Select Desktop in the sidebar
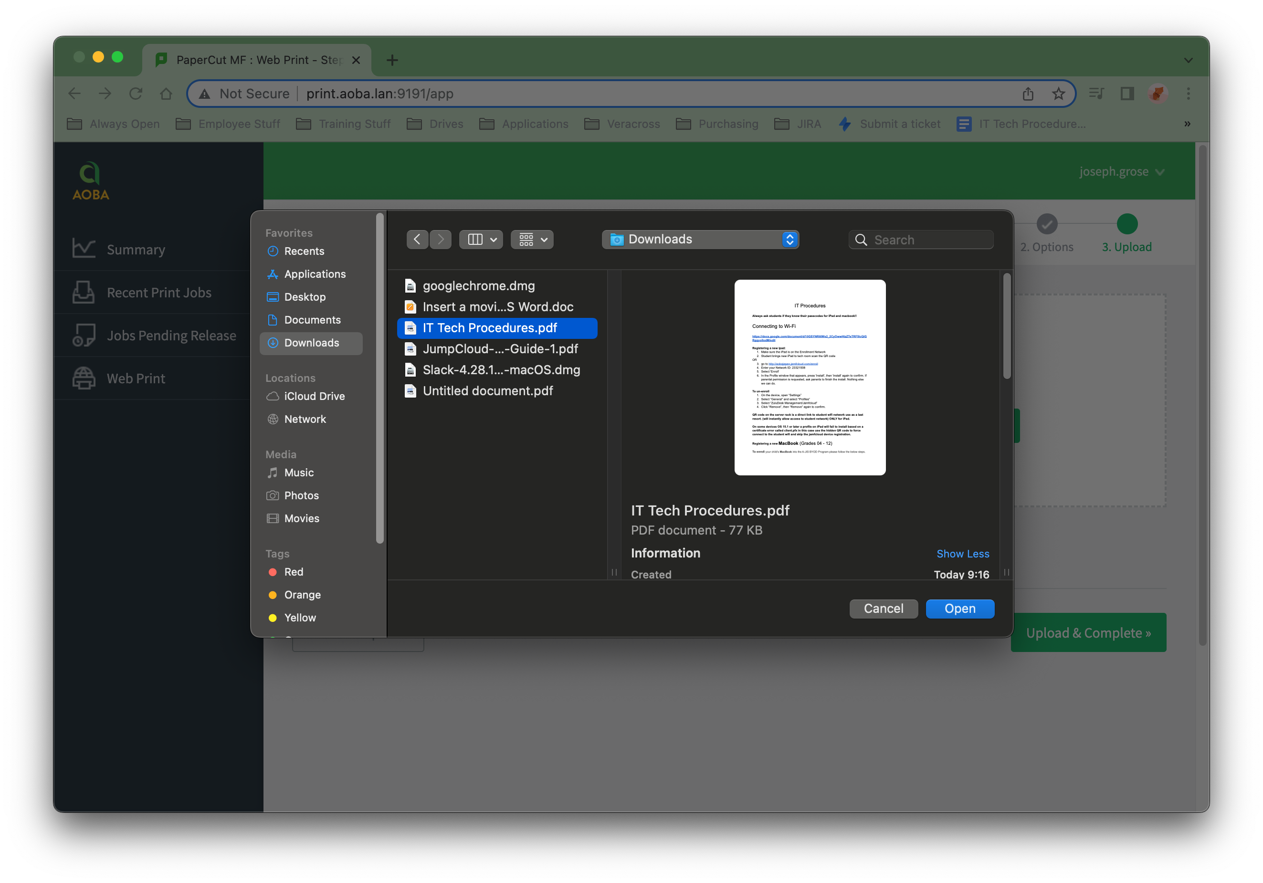1263x883 pixels. pos(305,297)
